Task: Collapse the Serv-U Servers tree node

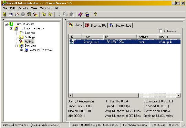Action: point(7,24)
